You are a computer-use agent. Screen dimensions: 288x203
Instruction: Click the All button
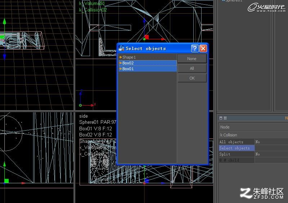click(192, 68)
